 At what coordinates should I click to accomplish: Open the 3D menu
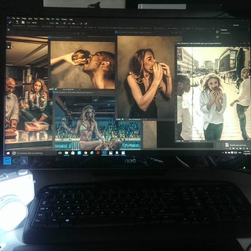coord(53,19)
